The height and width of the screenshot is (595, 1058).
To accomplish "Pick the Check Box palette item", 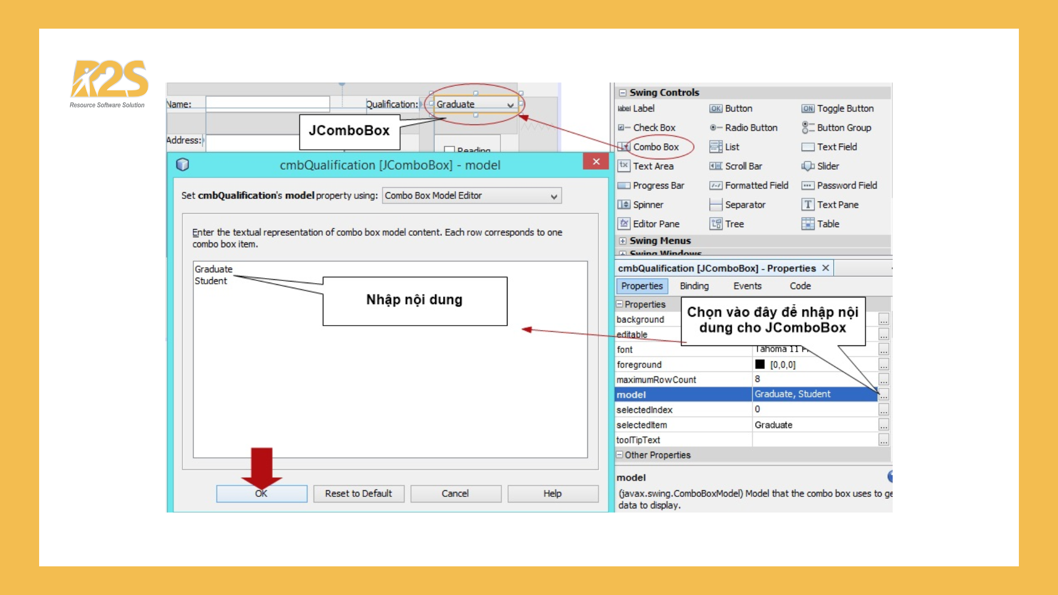I will click(x=647, y=128).
